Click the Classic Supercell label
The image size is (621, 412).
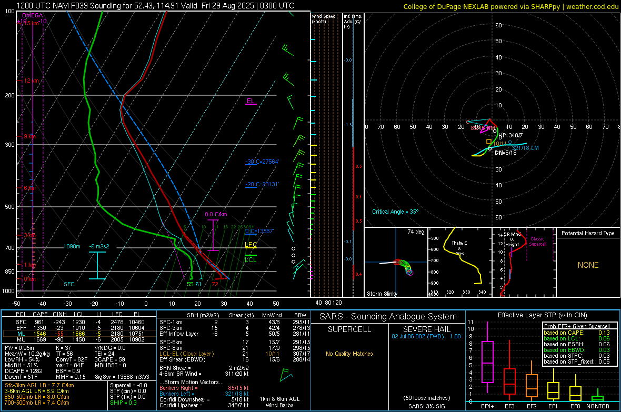click(x=538, y=242)
